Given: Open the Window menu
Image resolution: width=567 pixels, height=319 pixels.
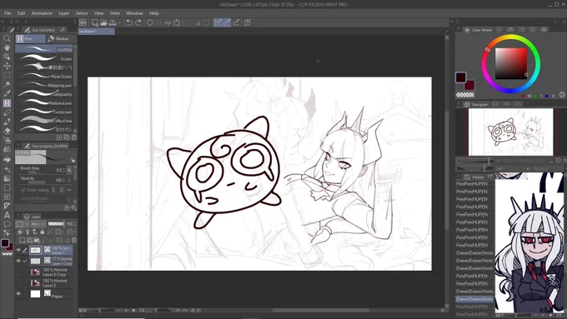Looking at the screenshot, I should [134, 13].
